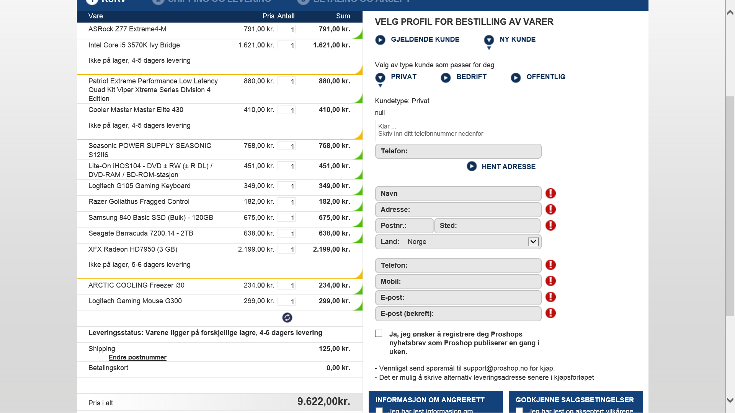Click the Telefon lookup input field
The width and height of the screenshot is (735, 413).
(x=458, y=151)
